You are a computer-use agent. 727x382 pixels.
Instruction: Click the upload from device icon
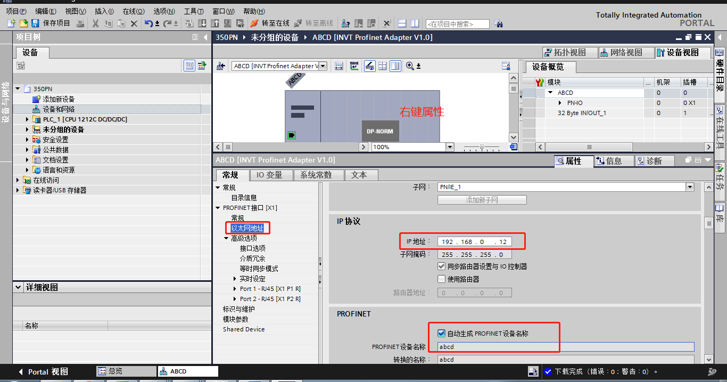(215, 23)
